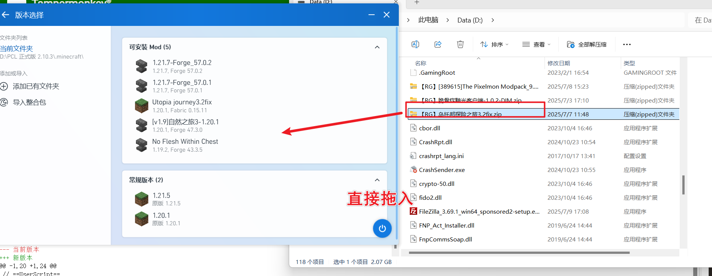Select crypto-50.dll file name
The height and width of the screenshot is (276, 712).
coord(437,184)
